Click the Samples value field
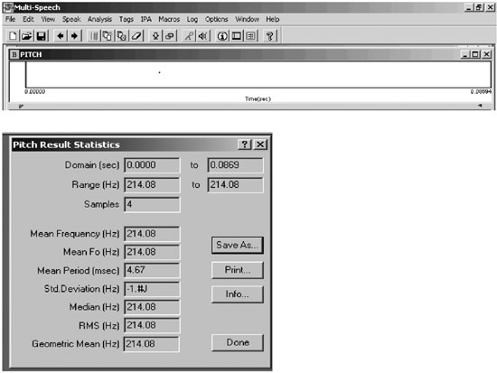This screenshot has height=373, width=497. (152, 204)
